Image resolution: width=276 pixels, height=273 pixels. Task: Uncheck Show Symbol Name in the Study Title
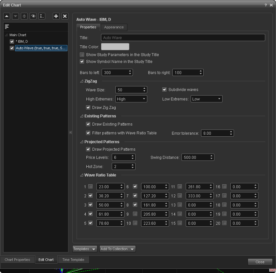coord(82,62)
